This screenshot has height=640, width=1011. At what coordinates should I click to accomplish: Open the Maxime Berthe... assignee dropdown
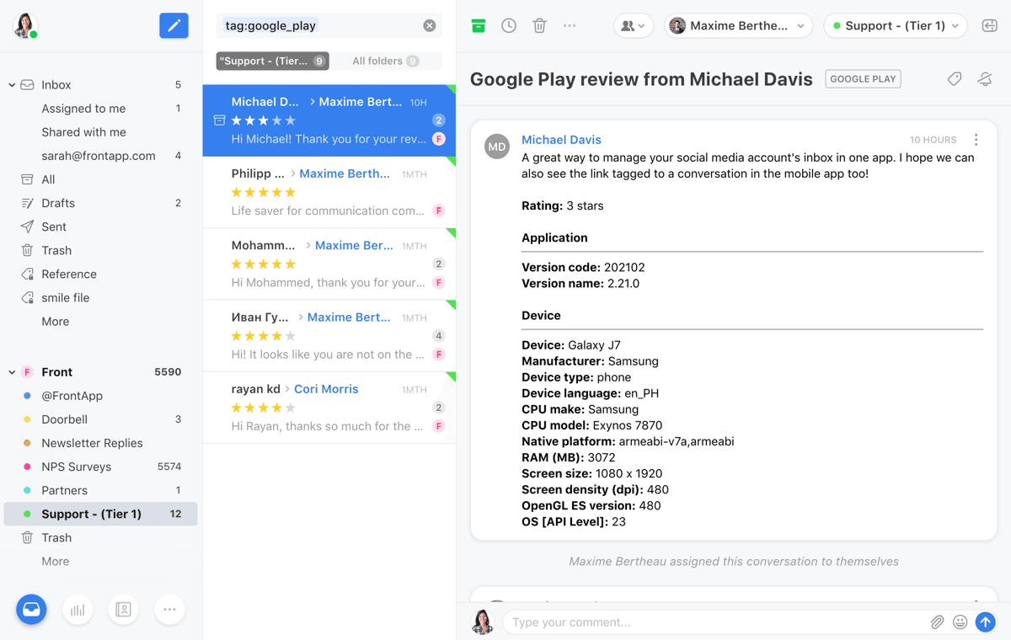coord(739,26)
